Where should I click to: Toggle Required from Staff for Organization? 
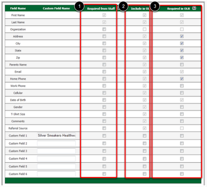coord(104,29)
